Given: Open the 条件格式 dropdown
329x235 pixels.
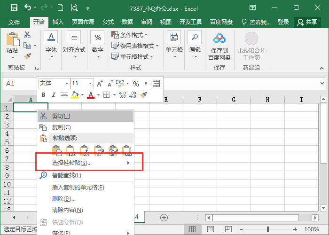Looking at the screenshot, I should pos(129,35).
